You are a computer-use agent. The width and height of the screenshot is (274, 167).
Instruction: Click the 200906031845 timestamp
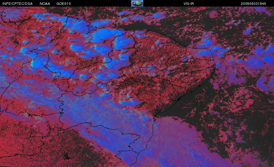click(254, 4)
